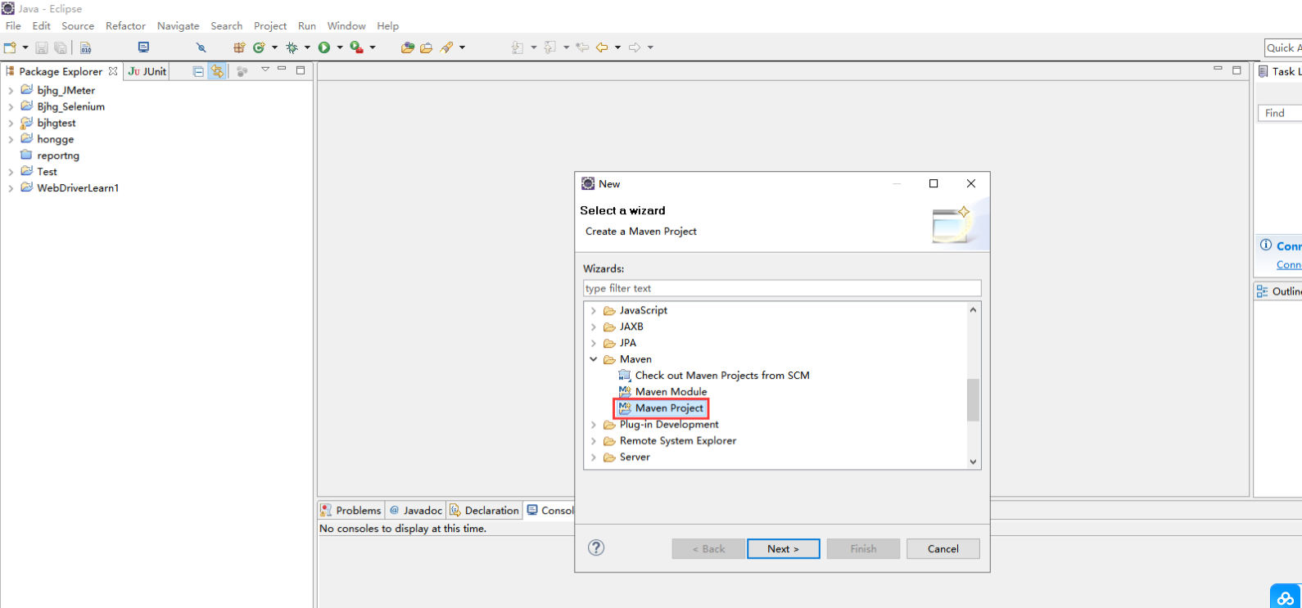The width and height of the screenshot is (1302, 608).
Task: Expand the bjhg_JMeter project
Action: click(11, 91)
